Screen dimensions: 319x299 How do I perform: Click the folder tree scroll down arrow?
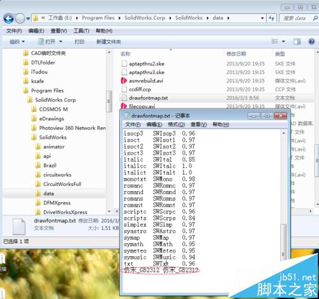click(109, 211)
